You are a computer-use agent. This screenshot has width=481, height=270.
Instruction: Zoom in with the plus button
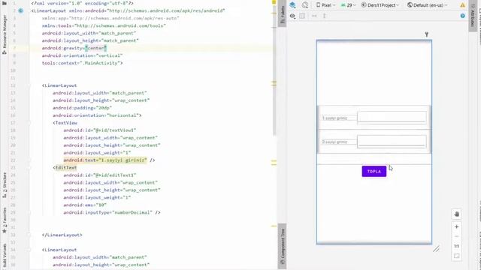456,226
